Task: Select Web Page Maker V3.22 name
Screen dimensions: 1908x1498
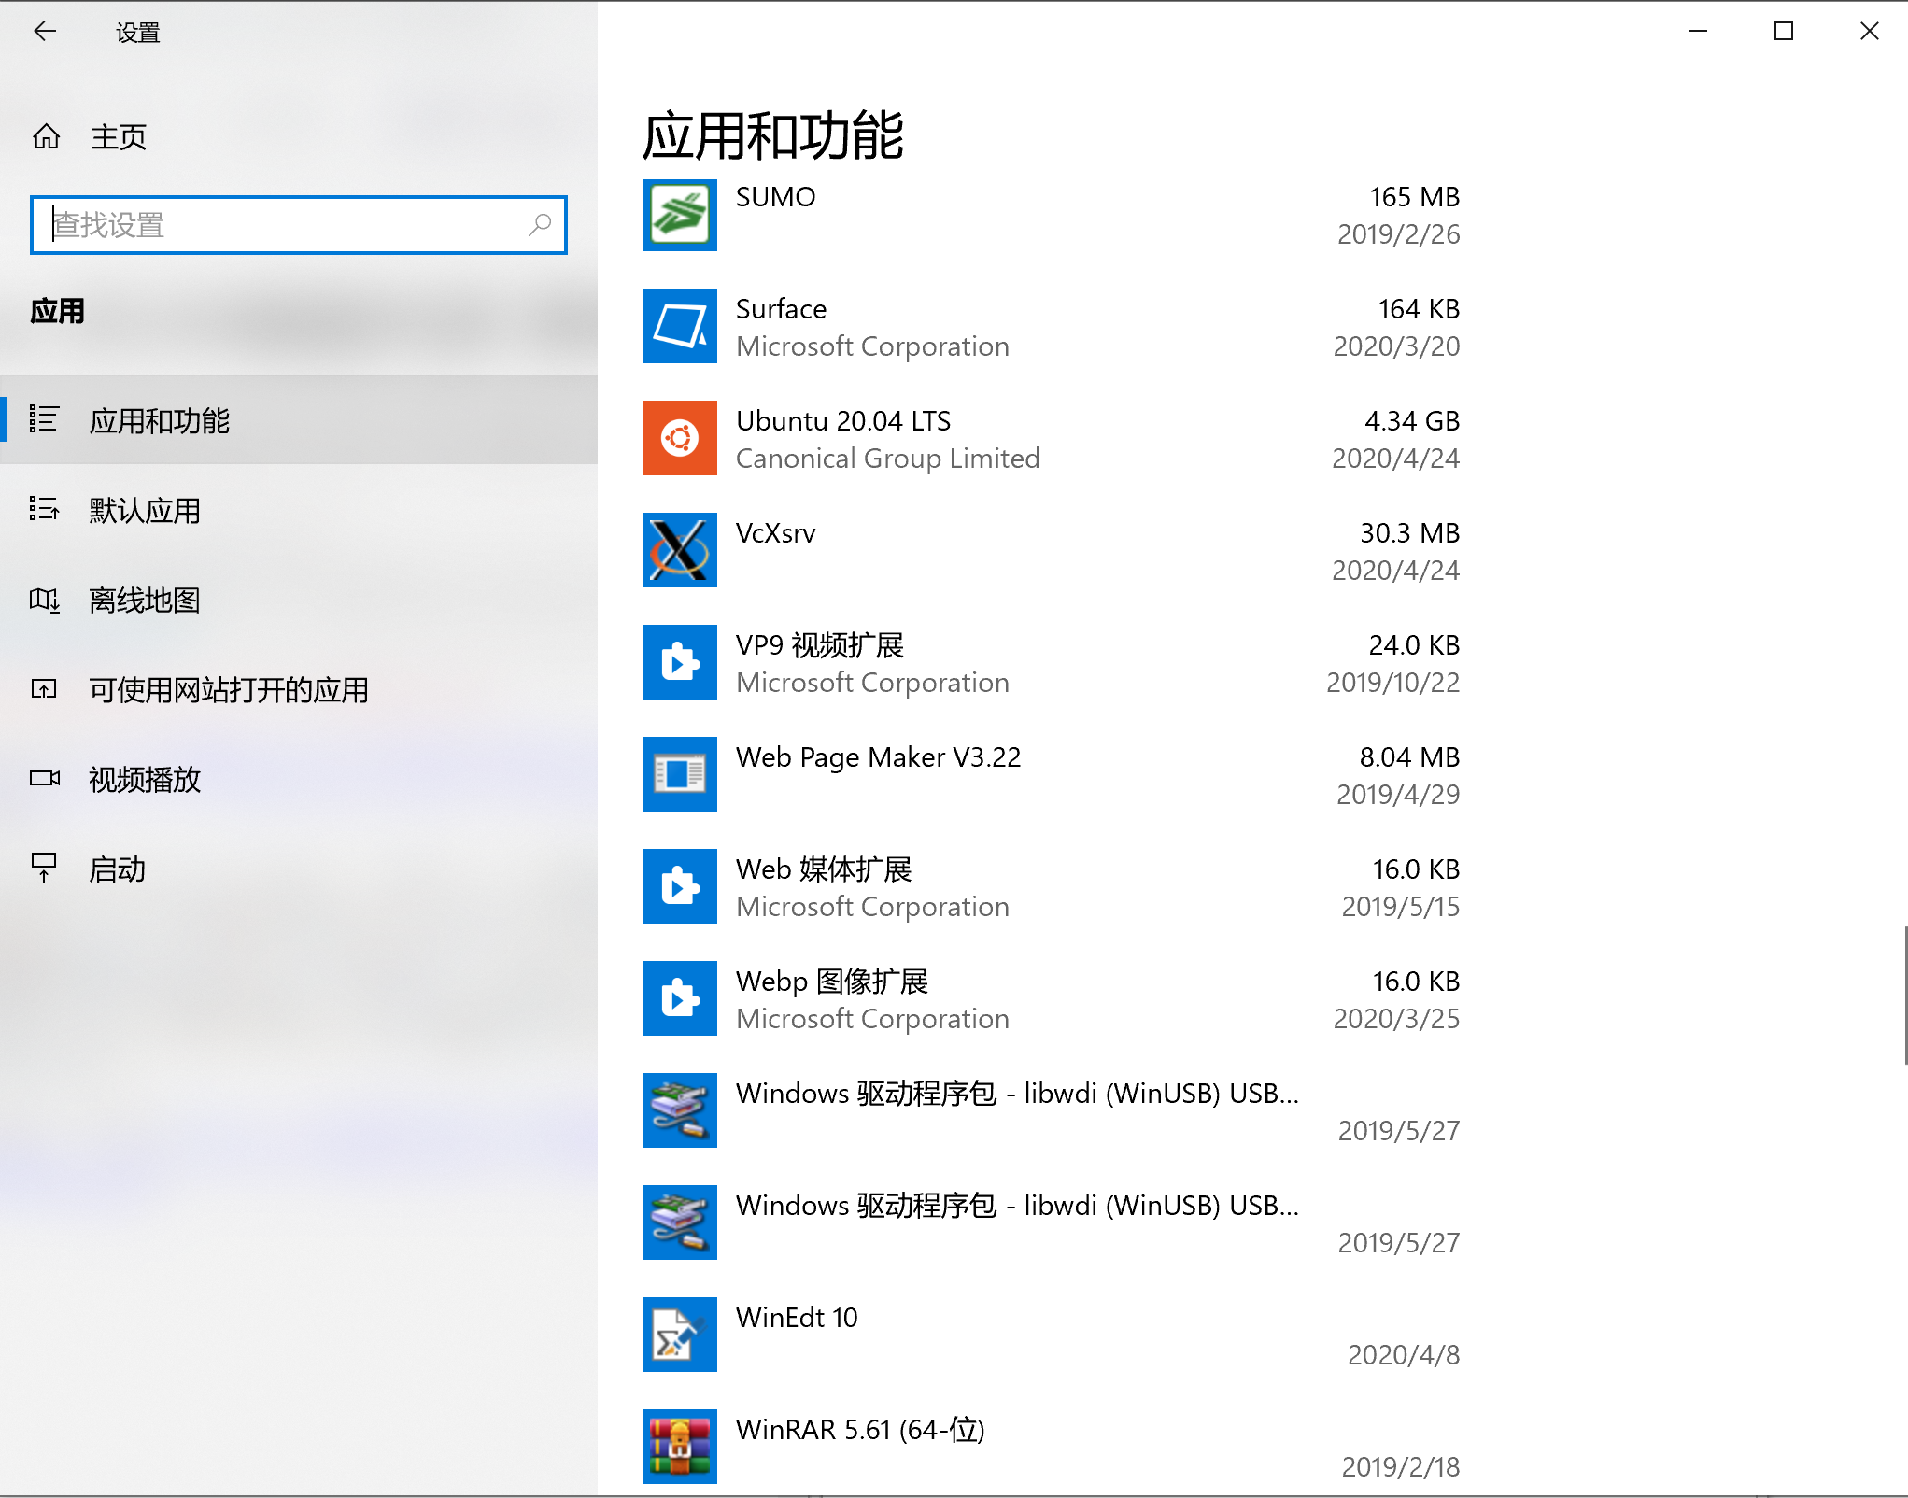Action: point(878,757)
